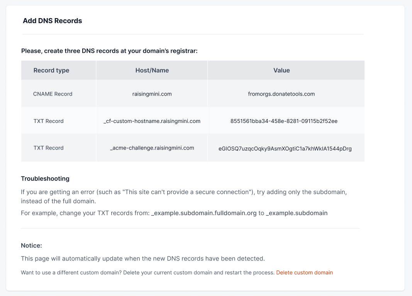Click the first TXT Record type cell
Viewport: 412px width, 296px height.
point(48,121)
